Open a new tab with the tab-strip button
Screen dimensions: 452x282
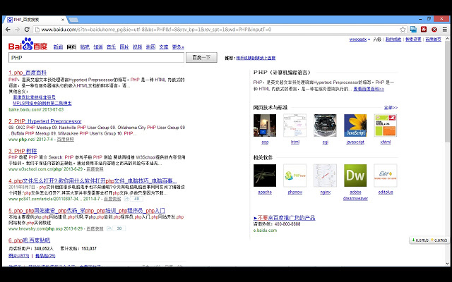73,20
